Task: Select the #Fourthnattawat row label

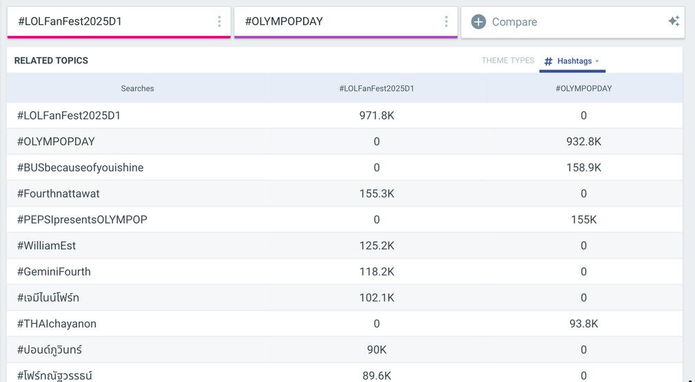Action: coord(58,193)
